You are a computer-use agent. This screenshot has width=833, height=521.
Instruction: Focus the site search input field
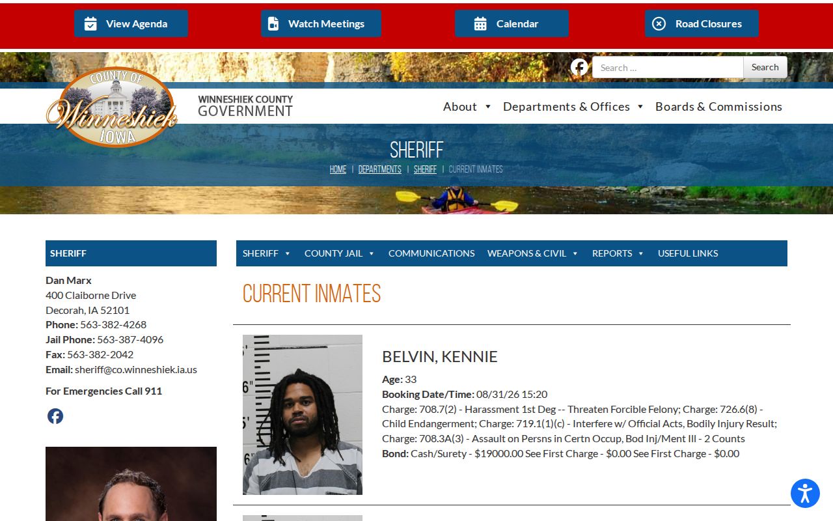pos(668,67)
